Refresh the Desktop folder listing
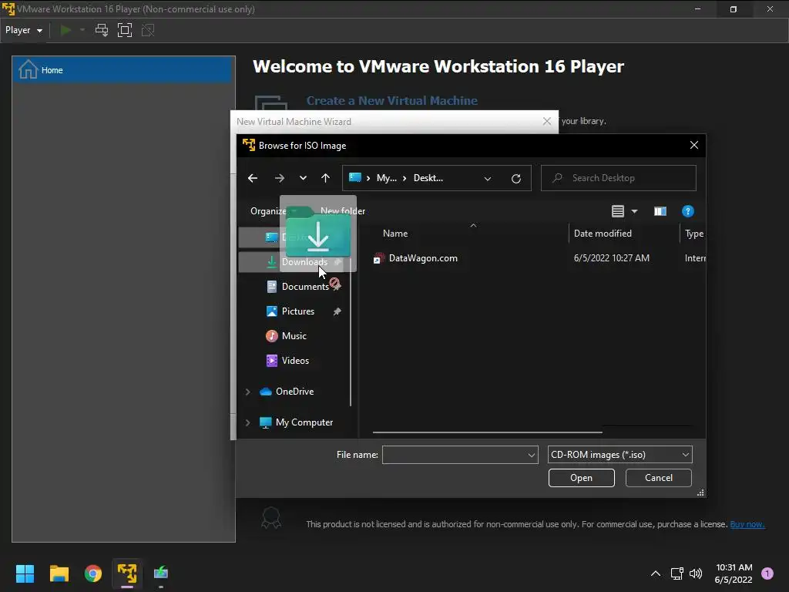 (x=515, y=179)
